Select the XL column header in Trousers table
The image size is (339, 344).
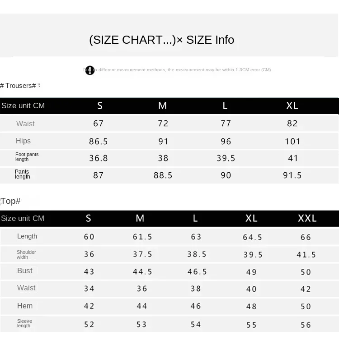292,106
